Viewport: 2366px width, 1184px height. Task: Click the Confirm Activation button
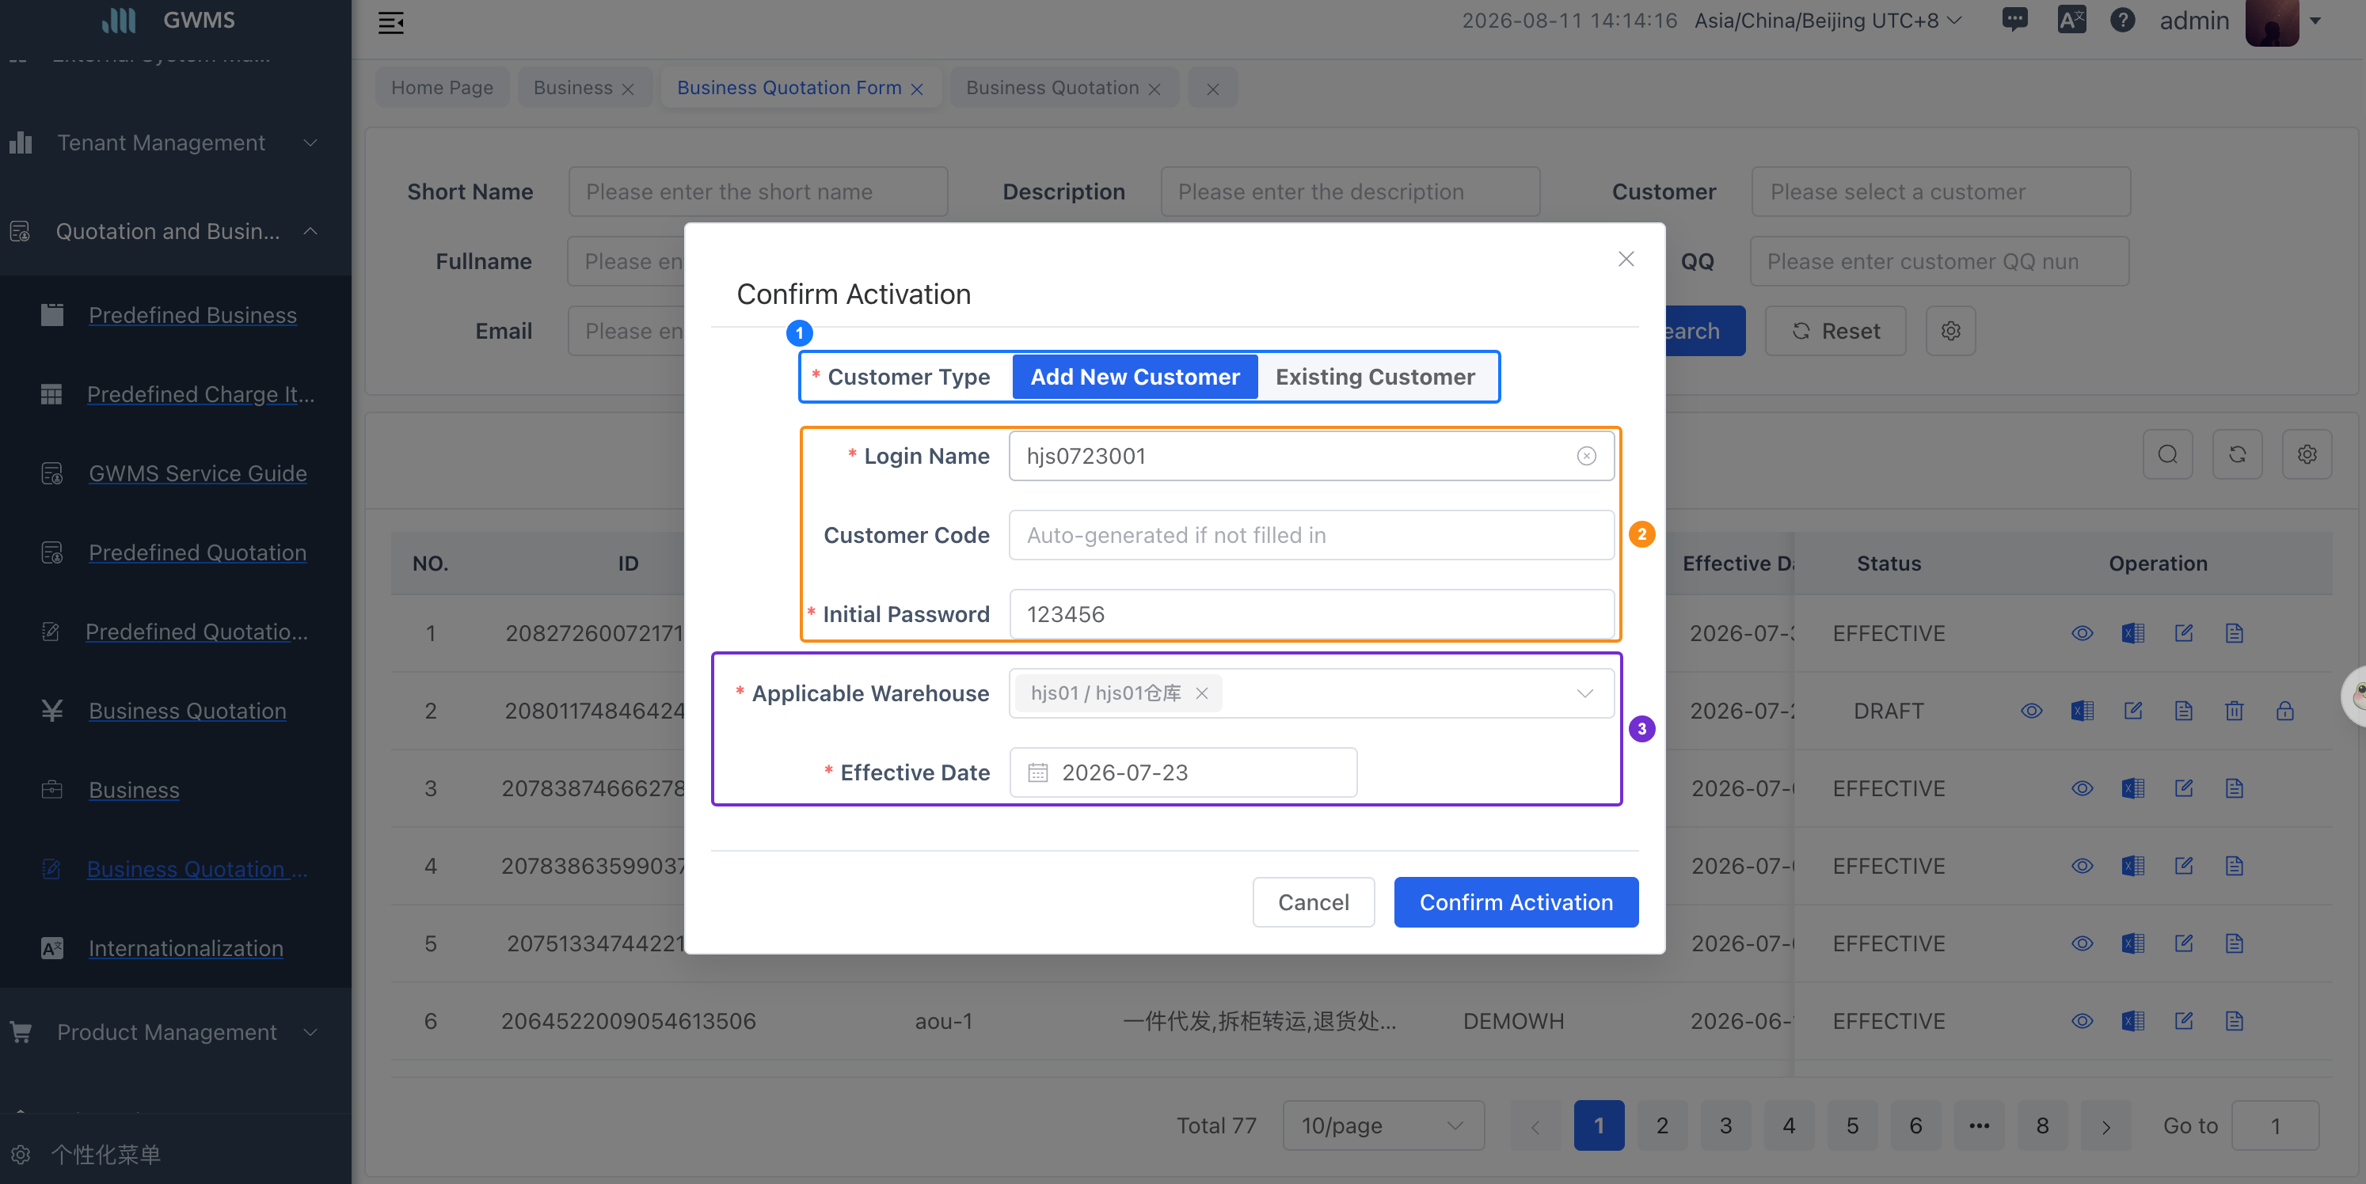[x=1516, y=902]
